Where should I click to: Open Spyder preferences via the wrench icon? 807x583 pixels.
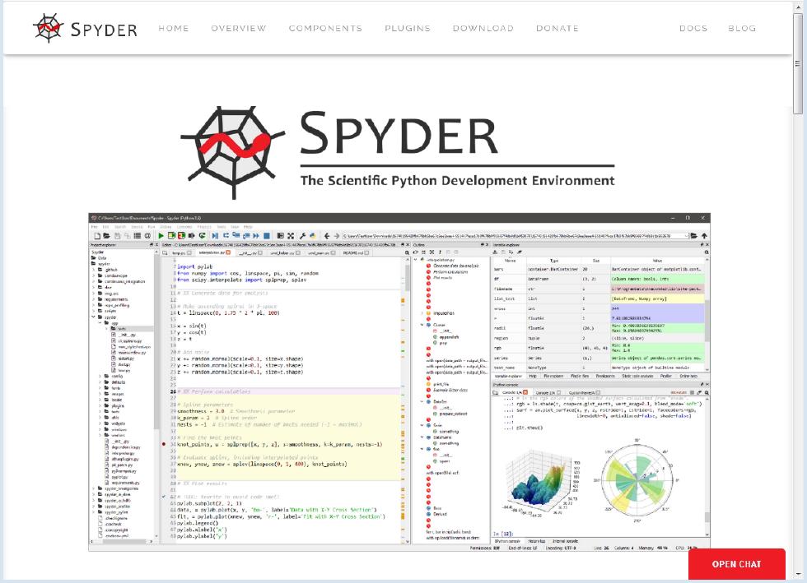302,236
